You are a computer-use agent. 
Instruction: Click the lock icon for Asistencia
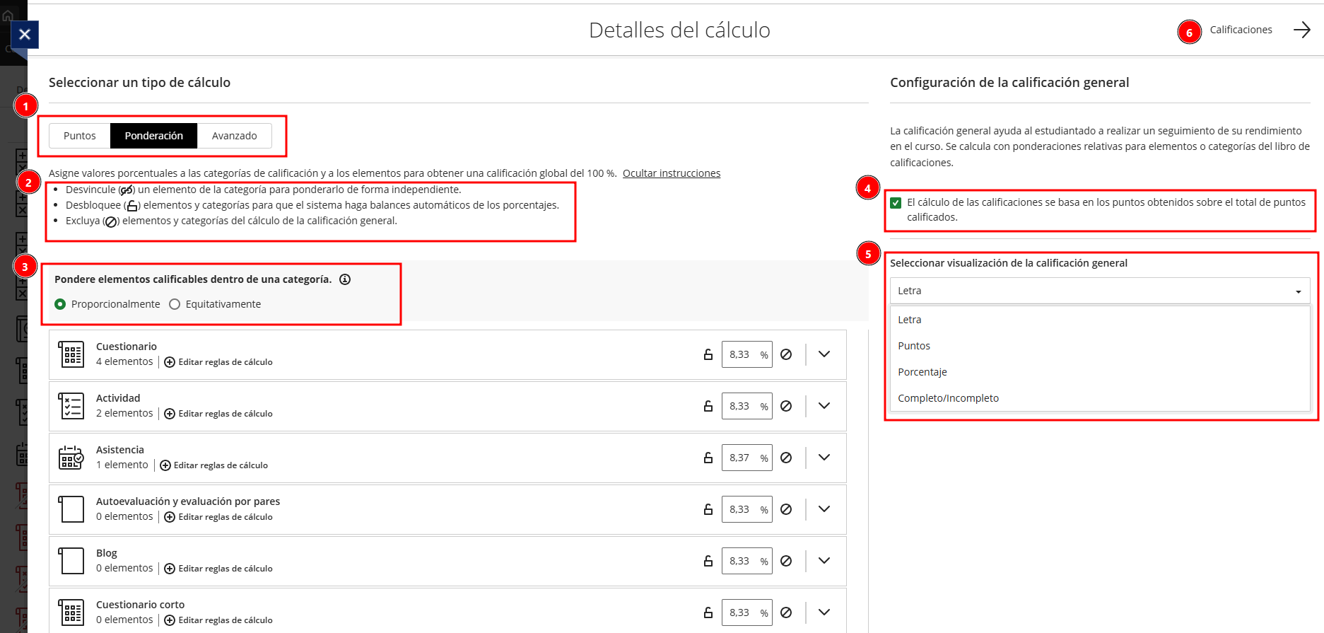[708, 458]
